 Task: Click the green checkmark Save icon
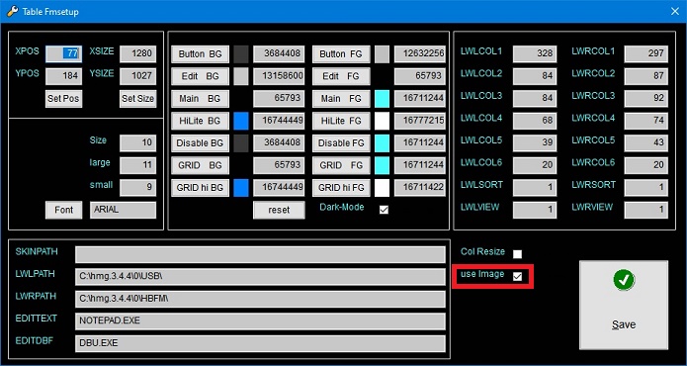[624, 280]
